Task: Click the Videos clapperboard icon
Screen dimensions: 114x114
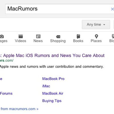Action: click(x=21, y=36)
